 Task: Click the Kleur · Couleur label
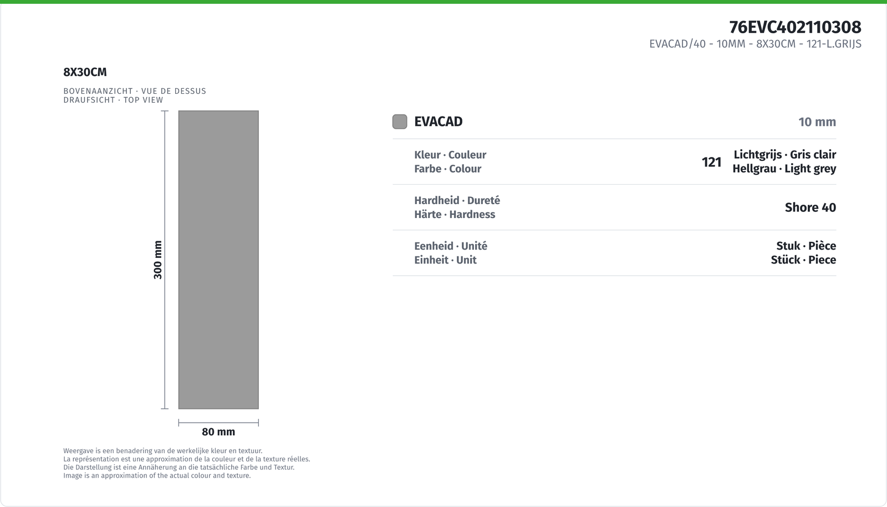click(450, 155)
